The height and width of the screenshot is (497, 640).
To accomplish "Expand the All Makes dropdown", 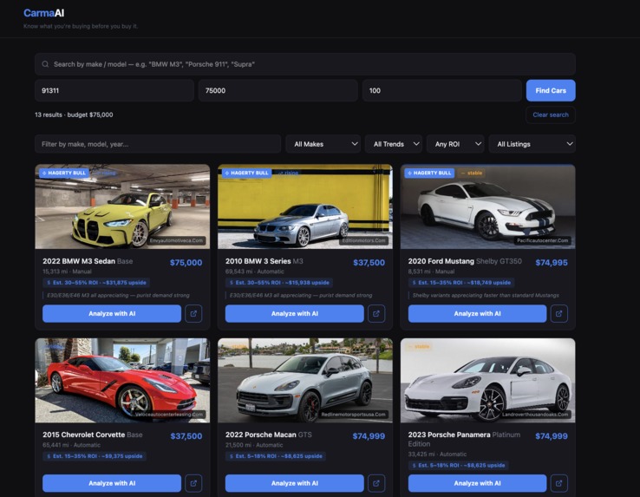I will coord(323,144).
